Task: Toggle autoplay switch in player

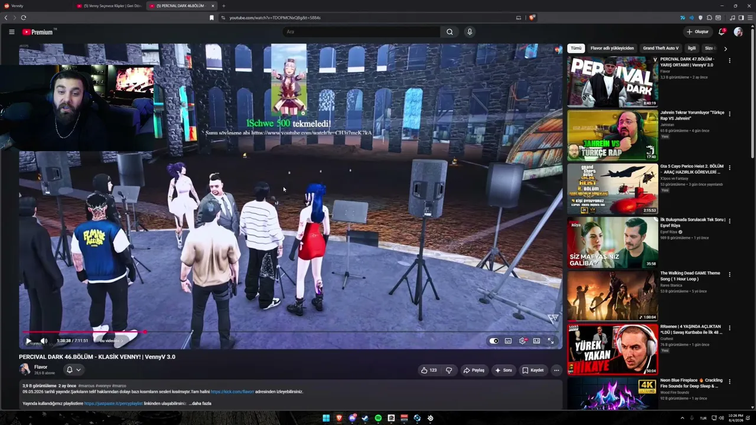Action: tap(494, 341)
